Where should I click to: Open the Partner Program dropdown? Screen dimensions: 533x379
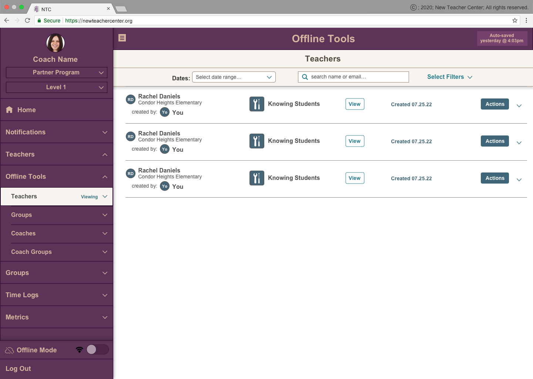[57, 73]
